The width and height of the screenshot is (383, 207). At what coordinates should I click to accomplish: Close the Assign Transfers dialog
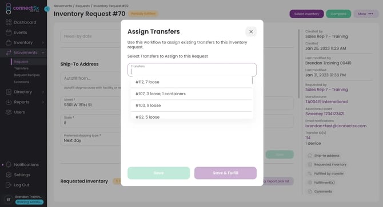click(251, 32)
